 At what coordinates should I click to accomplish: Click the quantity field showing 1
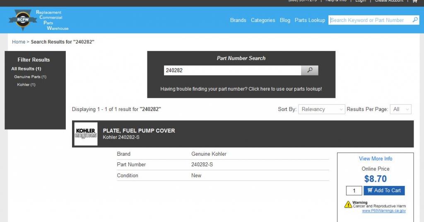(x=354, y=191)
